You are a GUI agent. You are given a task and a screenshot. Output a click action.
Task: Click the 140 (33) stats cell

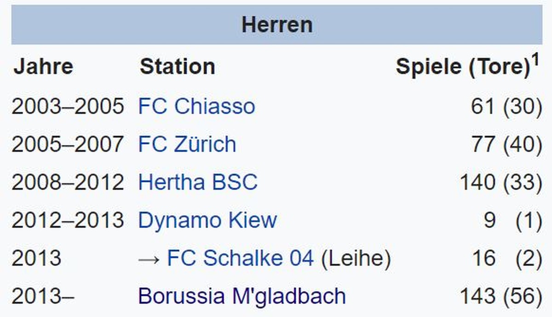501,183
